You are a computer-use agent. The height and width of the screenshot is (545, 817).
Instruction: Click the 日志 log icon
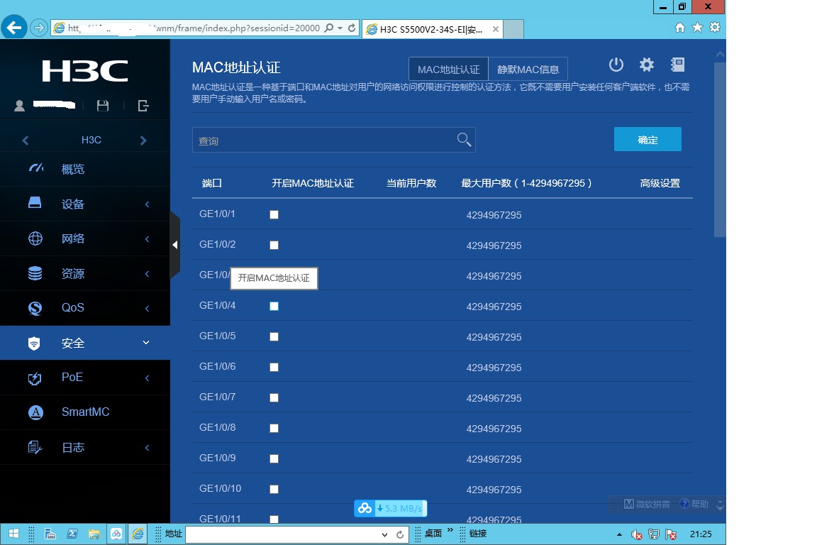pyautogui.click(x=34, y=447)
